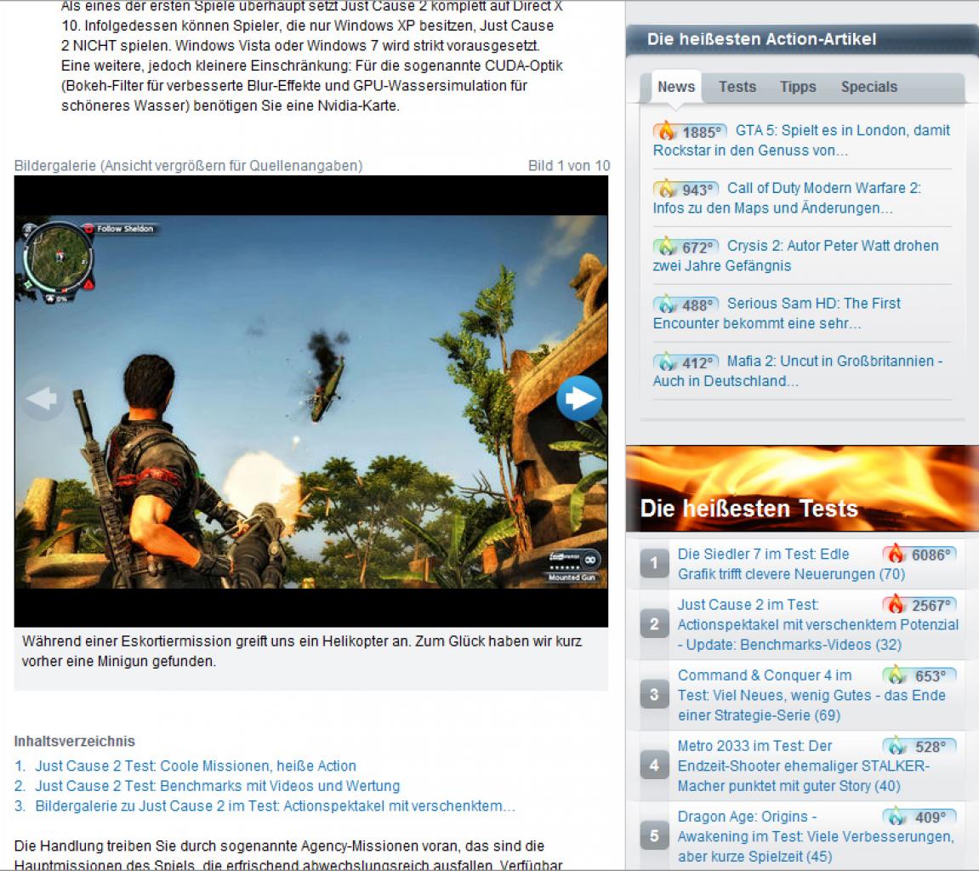
Task: Open Just Cause 2 im Test sidebar link
Action: pyautogui.click(x=818, y=624)
